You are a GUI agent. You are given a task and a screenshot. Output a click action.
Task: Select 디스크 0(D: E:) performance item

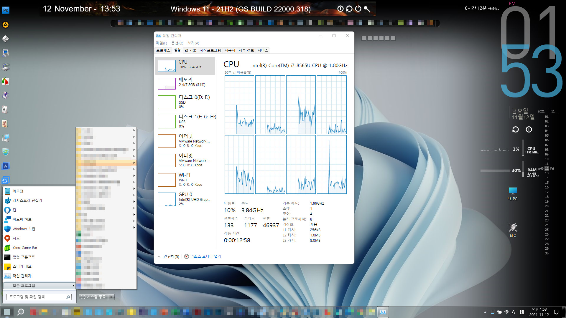(185, 102)
